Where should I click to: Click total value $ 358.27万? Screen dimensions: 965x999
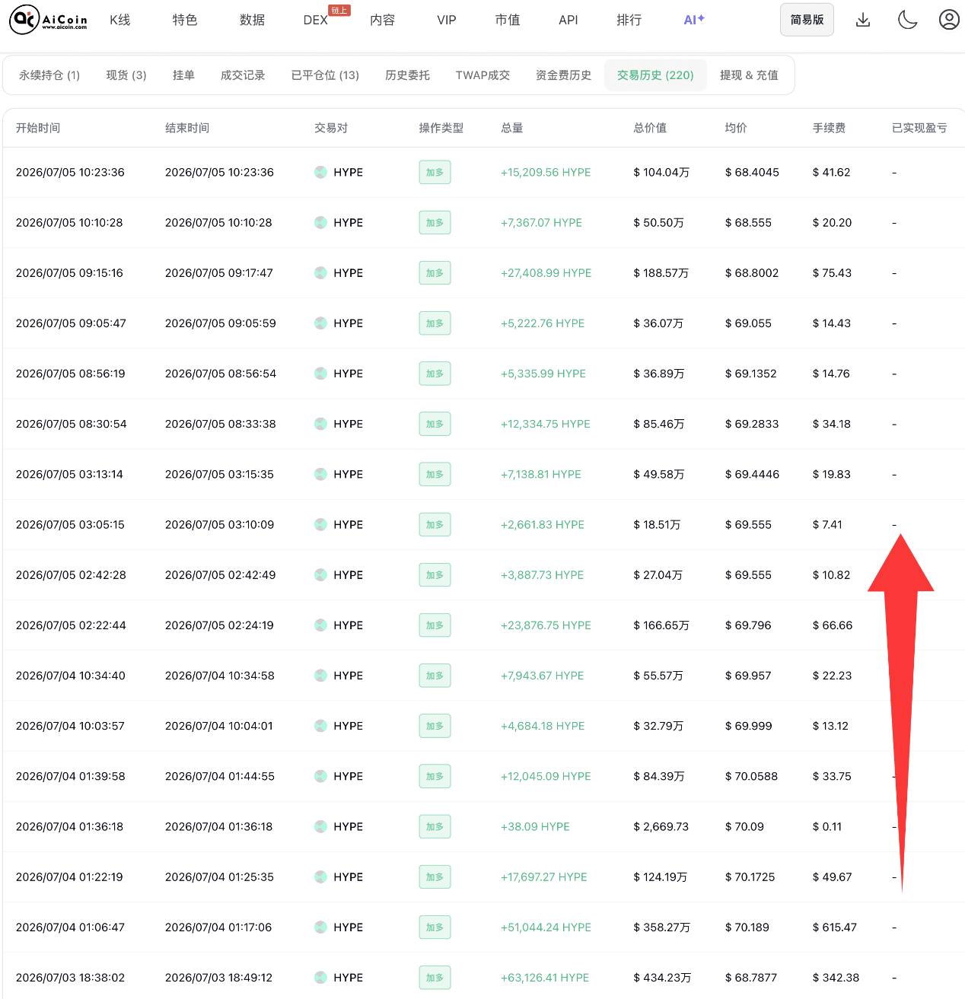[x=661, y=927]
